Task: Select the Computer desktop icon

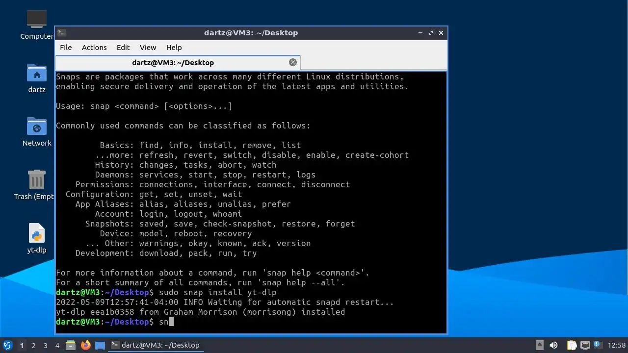Action: (x=37, y=25)
